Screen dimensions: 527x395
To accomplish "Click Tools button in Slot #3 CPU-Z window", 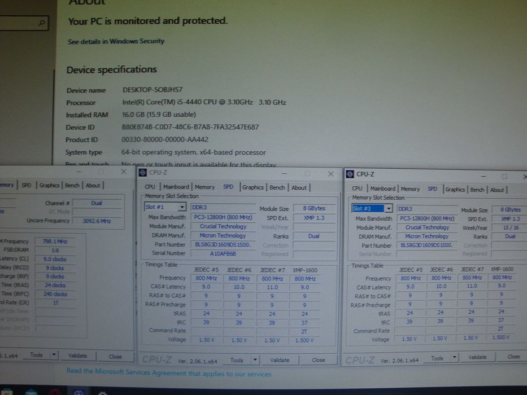I will (x=437, y=358).
